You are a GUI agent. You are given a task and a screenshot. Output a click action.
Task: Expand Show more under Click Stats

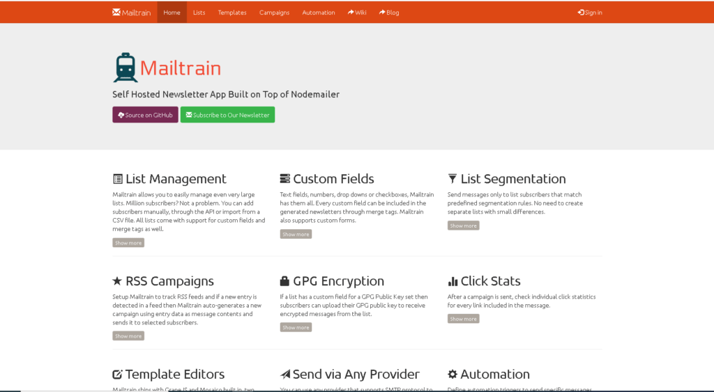coord(463,319)
